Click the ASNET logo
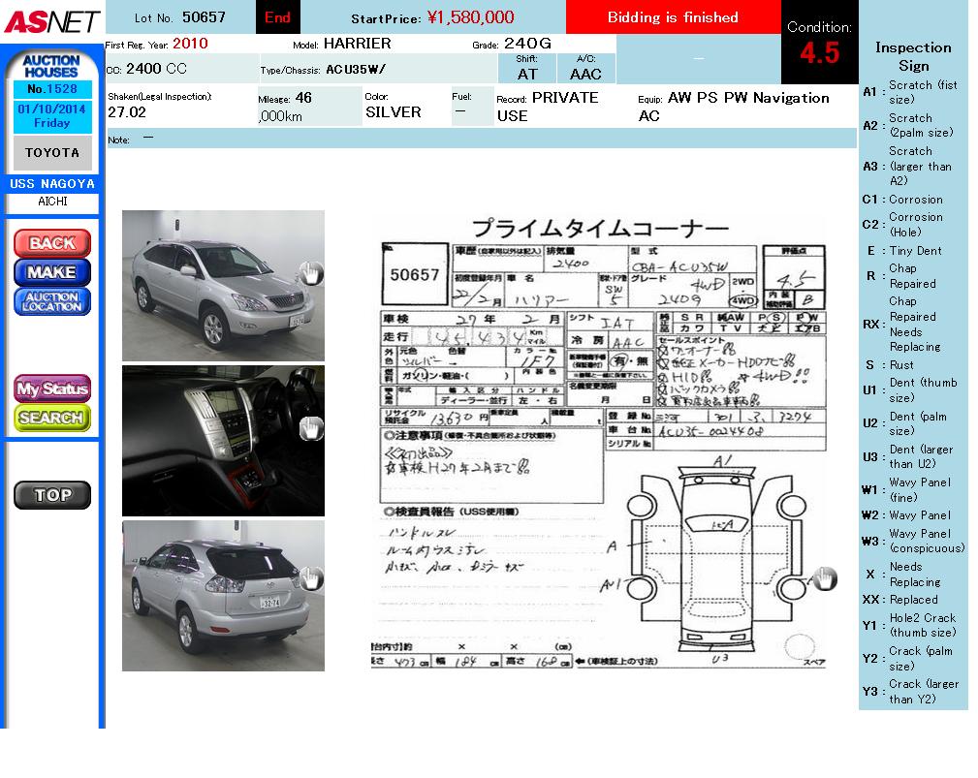978x778 pixels. click(x=50, y=20)
